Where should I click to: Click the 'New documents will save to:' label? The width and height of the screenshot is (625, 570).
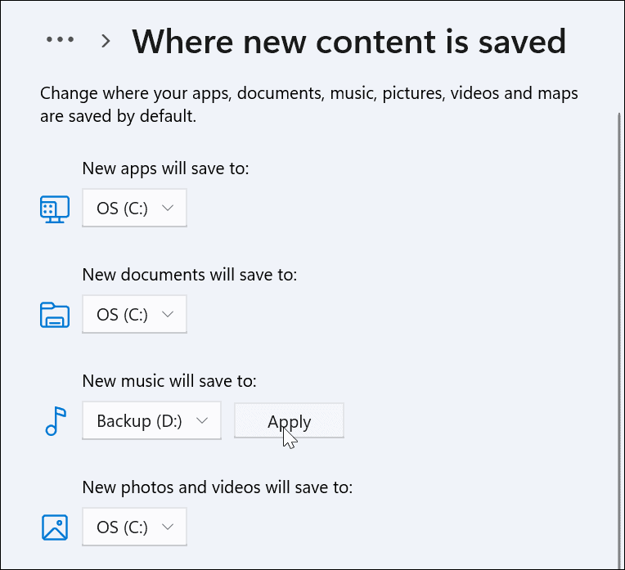[190, 275]
